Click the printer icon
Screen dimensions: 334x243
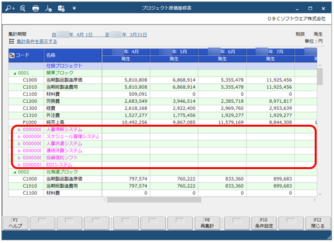(35, 8)
